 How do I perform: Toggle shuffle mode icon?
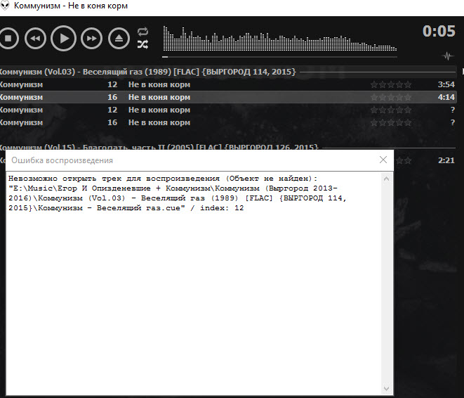pos(142,44)
